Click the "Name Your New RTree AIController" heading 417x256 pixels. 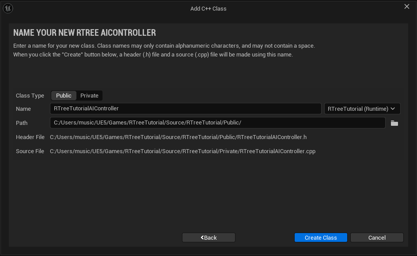(x=84, y=33)
